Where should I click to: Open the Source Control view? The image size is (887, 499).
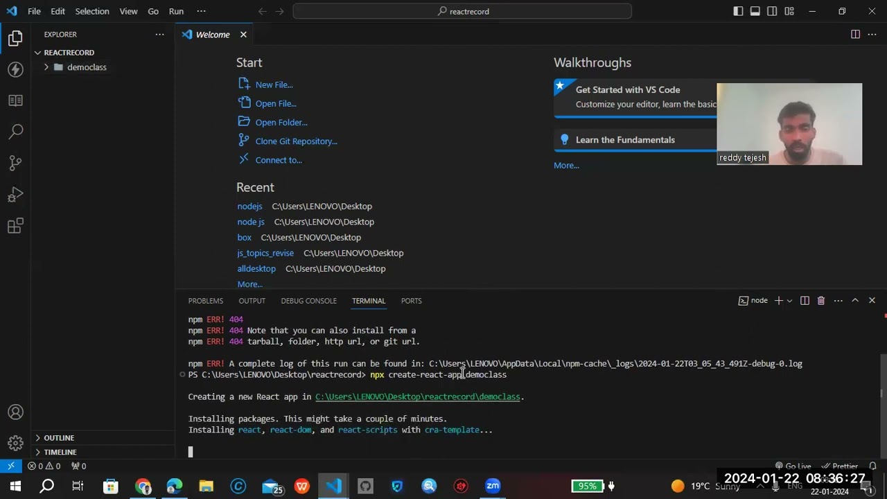15,163
